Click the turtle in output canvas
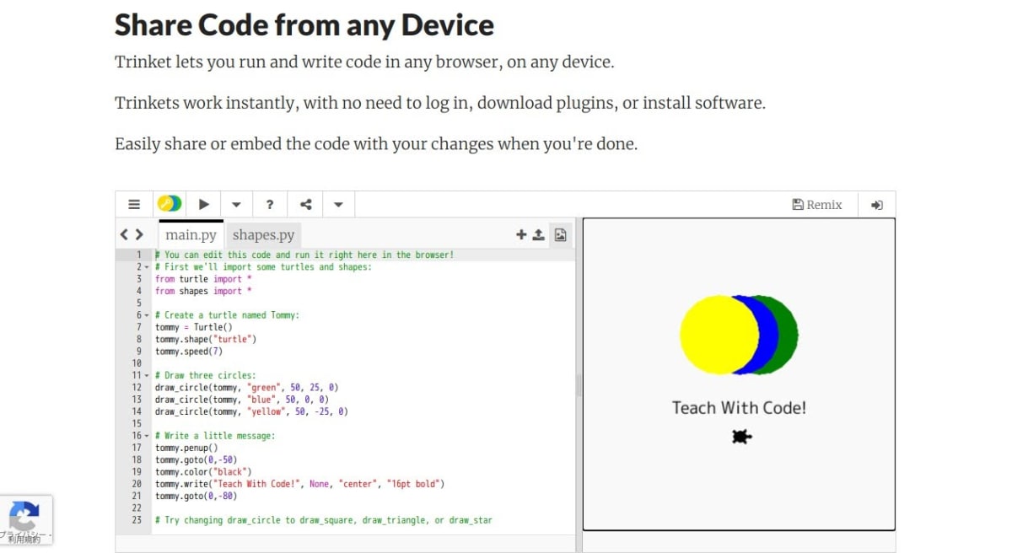 [741, 437]
